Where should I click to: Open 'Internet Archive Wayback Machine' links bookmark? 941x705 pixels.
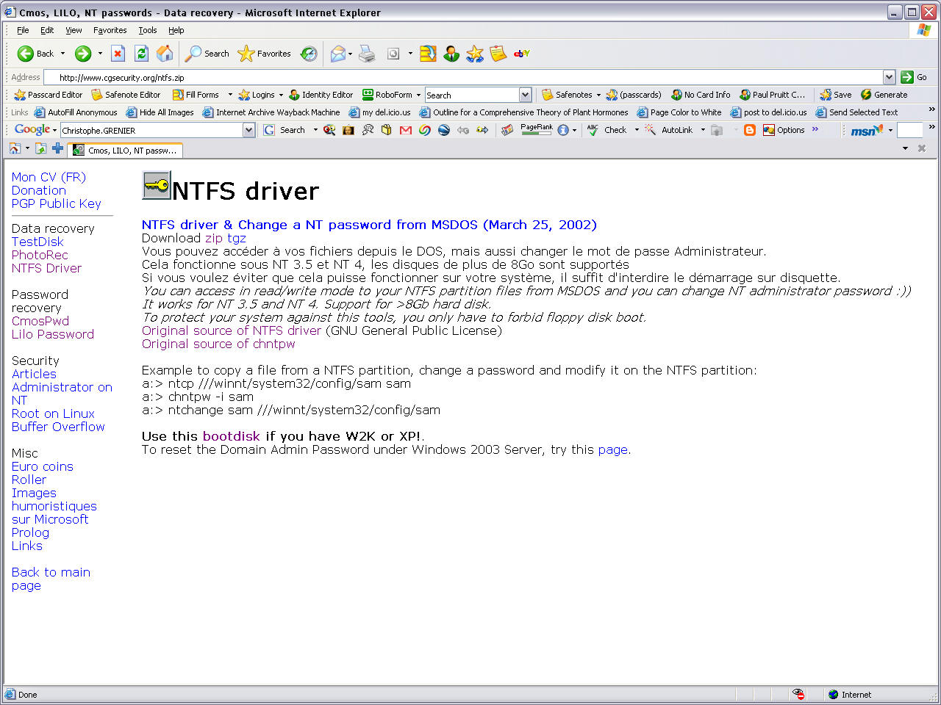(x=271, y=112)
